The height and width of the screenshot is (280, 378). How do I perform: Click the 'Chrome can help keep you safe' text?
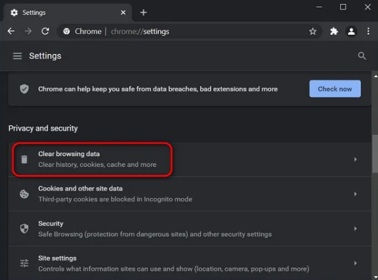[158, 89]
